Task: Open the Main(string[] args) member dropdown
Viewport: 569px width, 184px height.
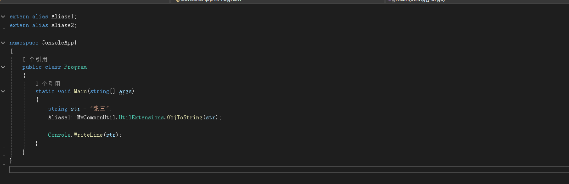Action: point(417,1)
